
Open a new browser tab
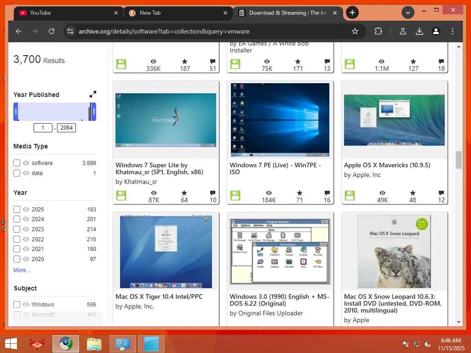[352, 12]
